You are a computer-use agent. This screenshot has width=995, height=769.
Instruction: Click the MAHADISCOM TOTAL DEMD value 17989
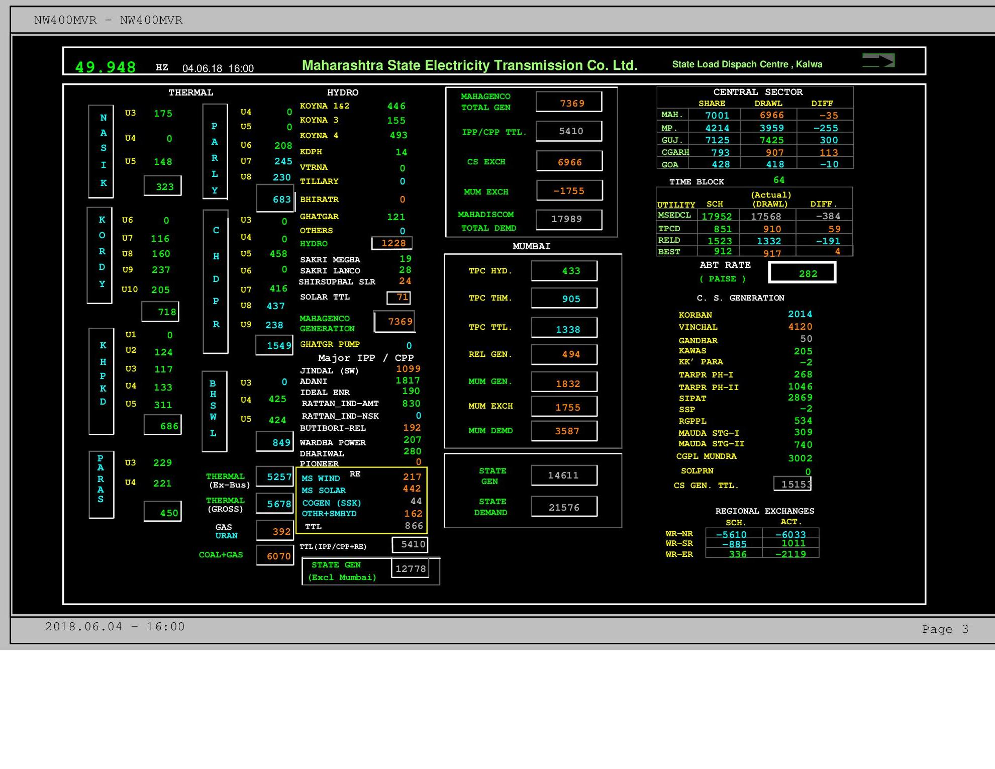click(569, 220)
